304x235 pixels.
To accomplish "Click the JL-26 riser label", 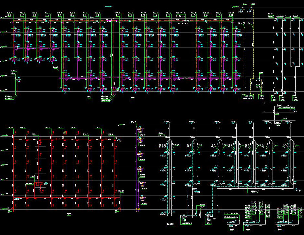I will click(206, 15).
